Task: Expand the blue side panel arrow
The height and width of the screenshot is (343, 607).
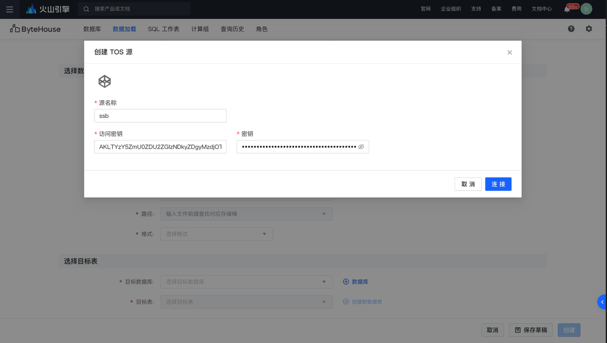Action: (602, 302)
